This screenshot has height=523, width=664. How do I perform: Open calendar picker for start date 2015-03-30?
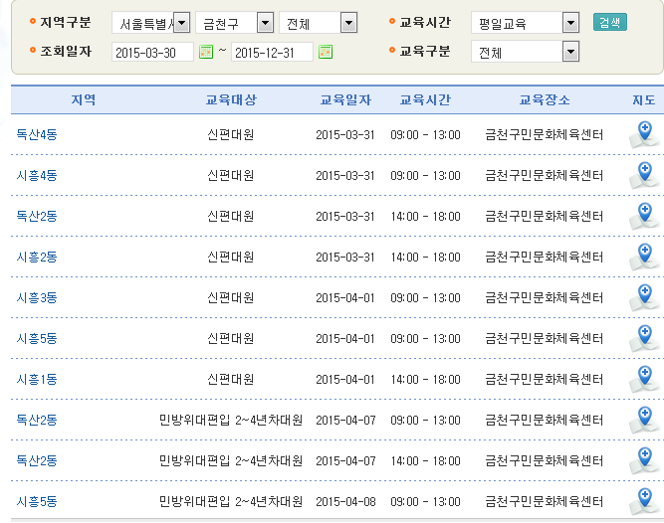tap(206, 53)
